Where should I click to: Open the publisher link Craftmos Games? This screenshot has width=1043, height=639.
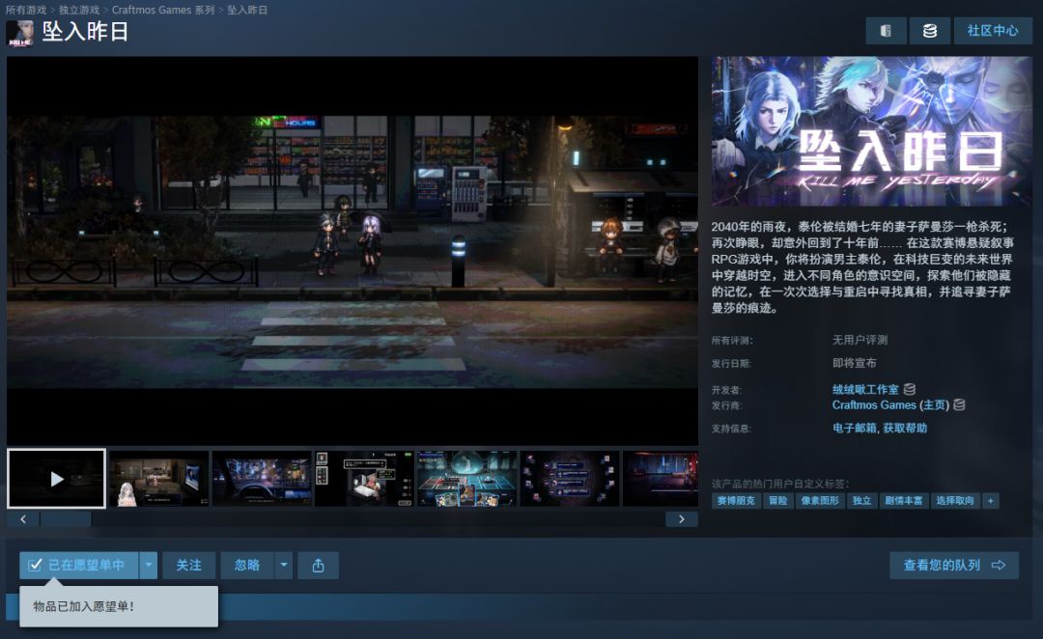coord(874,405)
